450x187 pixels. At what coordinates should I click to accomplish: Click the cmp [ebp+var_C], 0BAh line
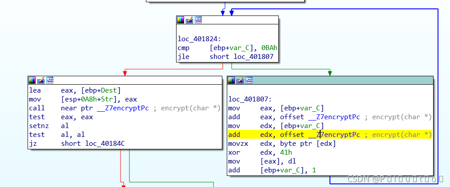coord(227,48)
